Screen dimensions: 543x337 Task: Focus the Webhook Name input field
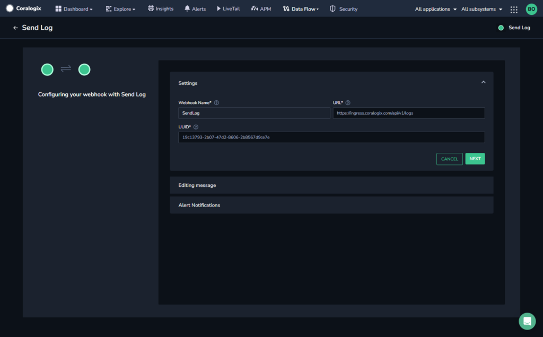coord(254,113)
